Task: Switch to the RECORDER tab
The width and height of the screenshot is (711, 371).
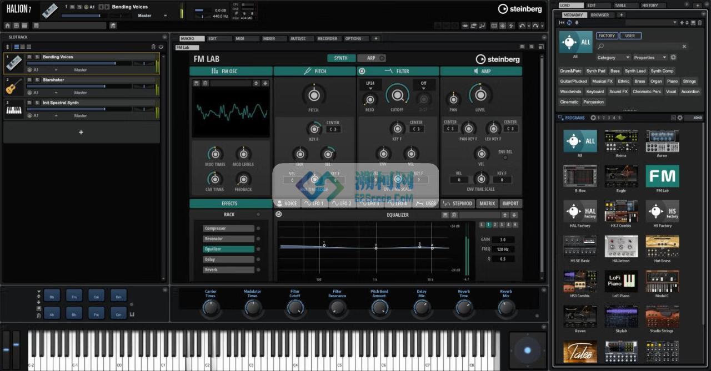Action: (x=328, y=39)
